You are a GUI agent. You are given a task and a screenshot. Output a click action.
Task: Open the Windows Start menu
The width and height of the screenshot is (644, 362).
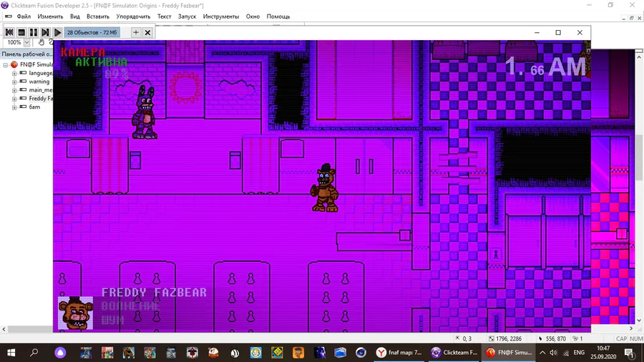tap(11, 353)
